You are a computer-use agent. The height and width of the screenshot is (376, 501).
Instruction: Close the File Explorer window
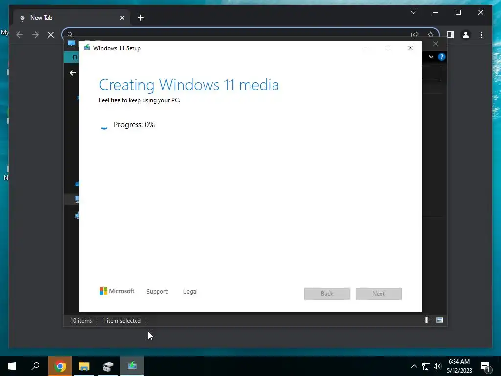tap(436, 44)
